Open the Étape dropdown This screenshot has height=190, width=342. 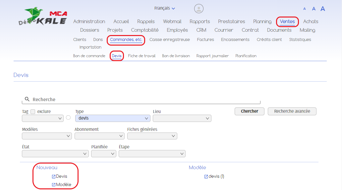(x=152, y=154)
